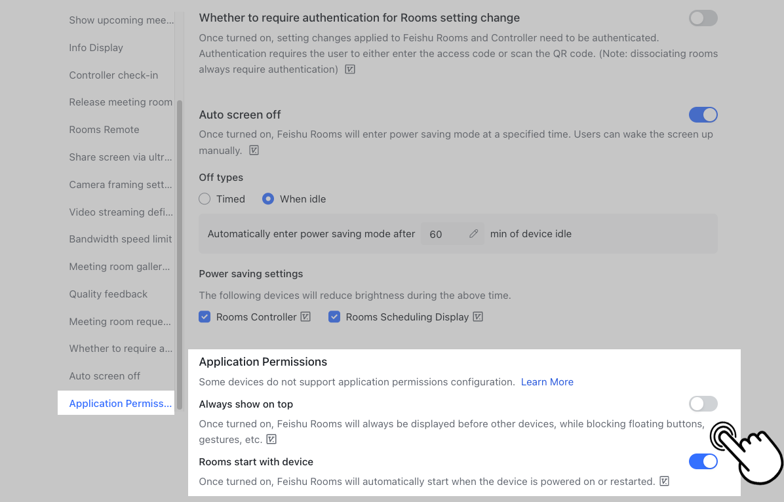Turn off Rooms start with device
The width and height of the screenshot is (784, 502).
tap(703, 461)
